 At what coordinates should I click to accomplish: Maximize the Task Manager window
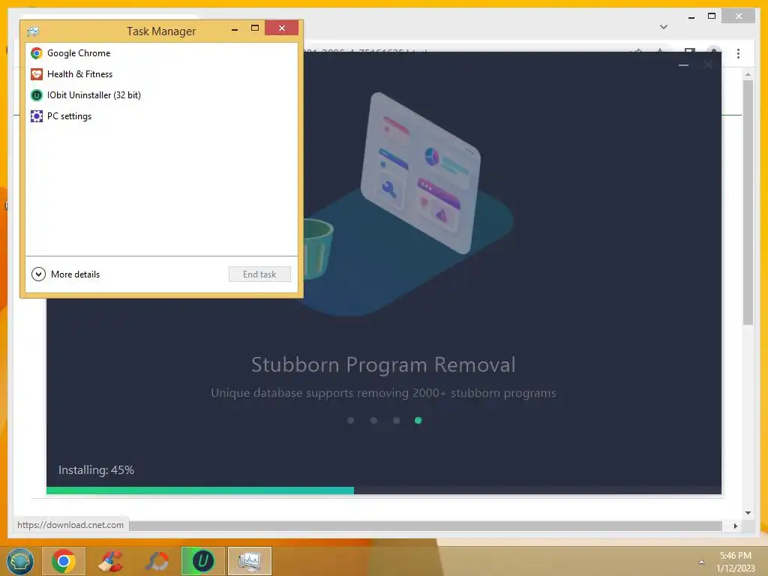[x=255, y=28]
